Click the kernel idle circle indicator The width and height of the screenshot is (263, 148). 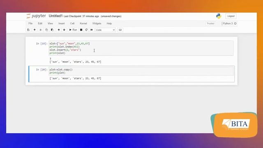pos(235,23)
